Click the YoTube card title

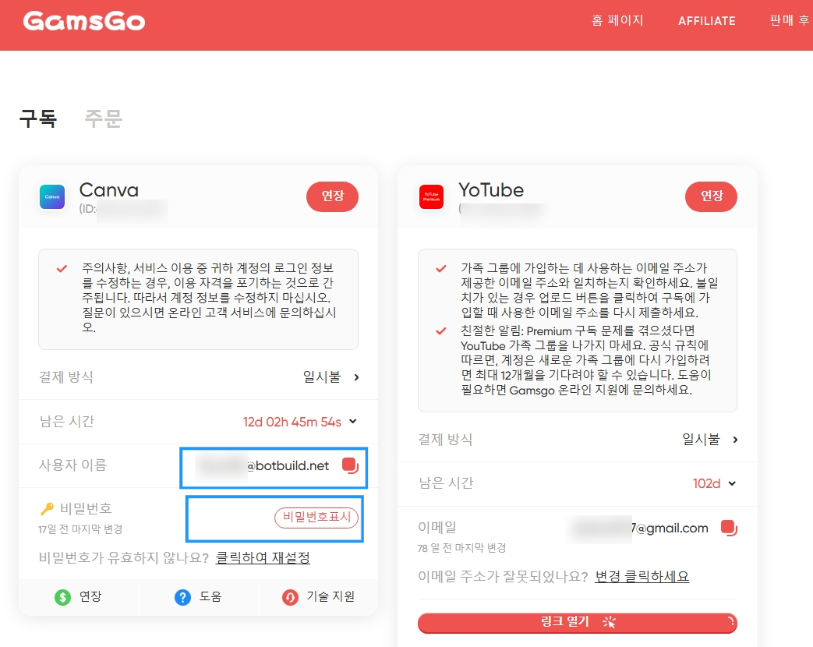[x=491, y=190]
